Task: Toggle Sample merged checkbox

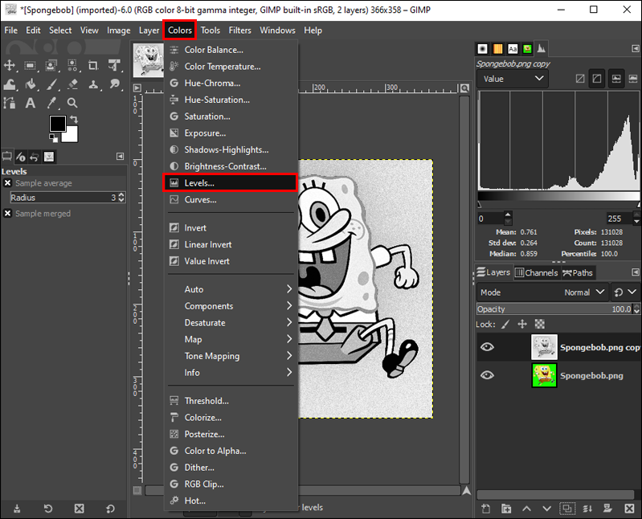Action: point(7,213)
